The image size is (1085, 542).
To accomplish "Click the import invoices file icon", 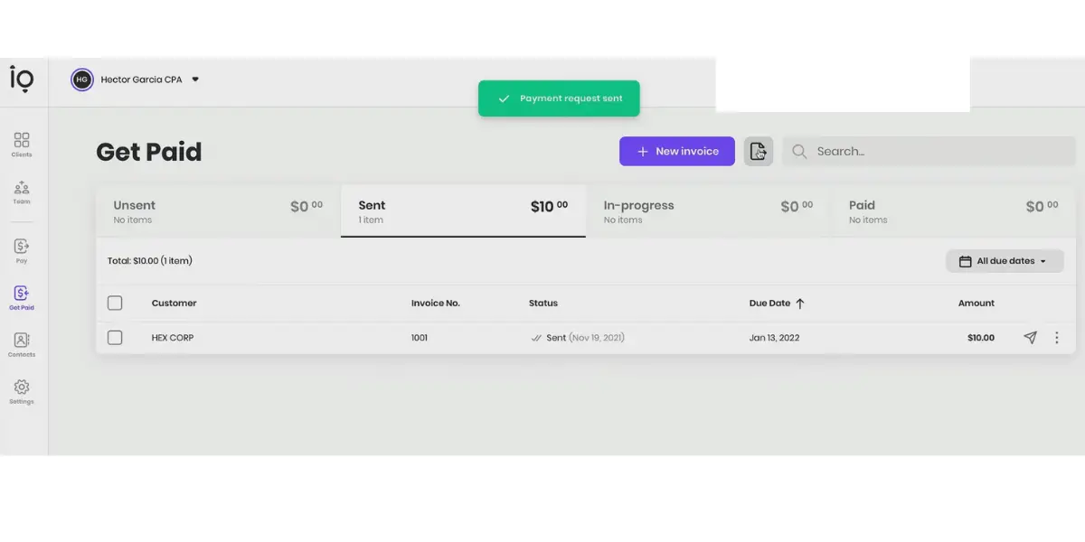I will point(759,152).
